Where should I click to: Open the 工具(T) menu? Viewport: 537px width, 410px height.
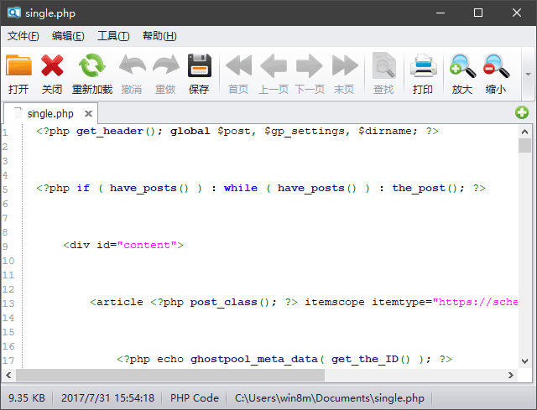113,36
